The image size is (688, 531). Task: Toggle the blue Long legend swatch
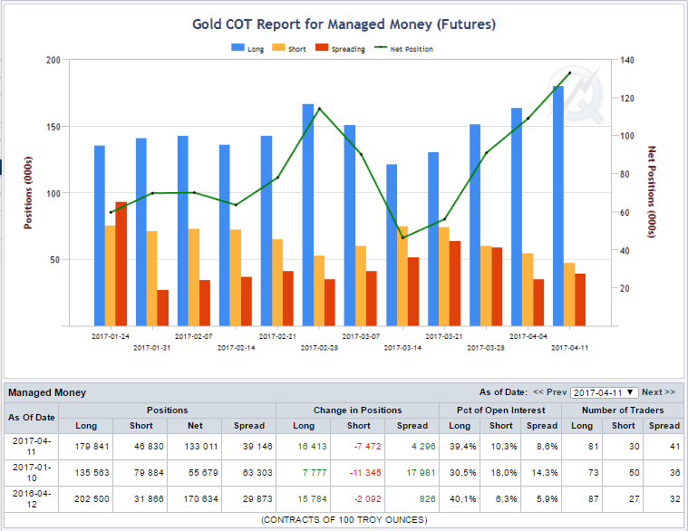237,47
